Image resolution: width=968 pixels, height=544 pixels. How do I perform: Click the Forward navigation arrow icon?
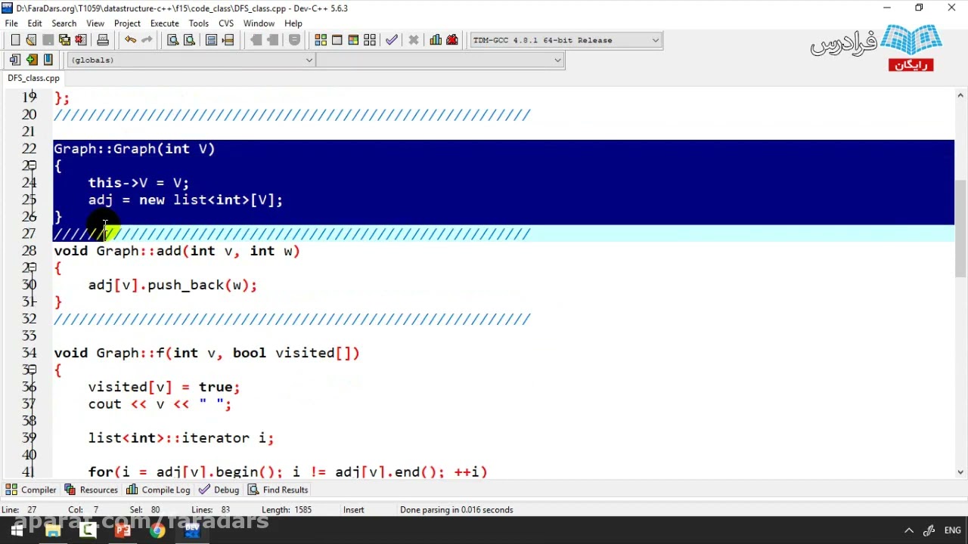coord(272,40)
